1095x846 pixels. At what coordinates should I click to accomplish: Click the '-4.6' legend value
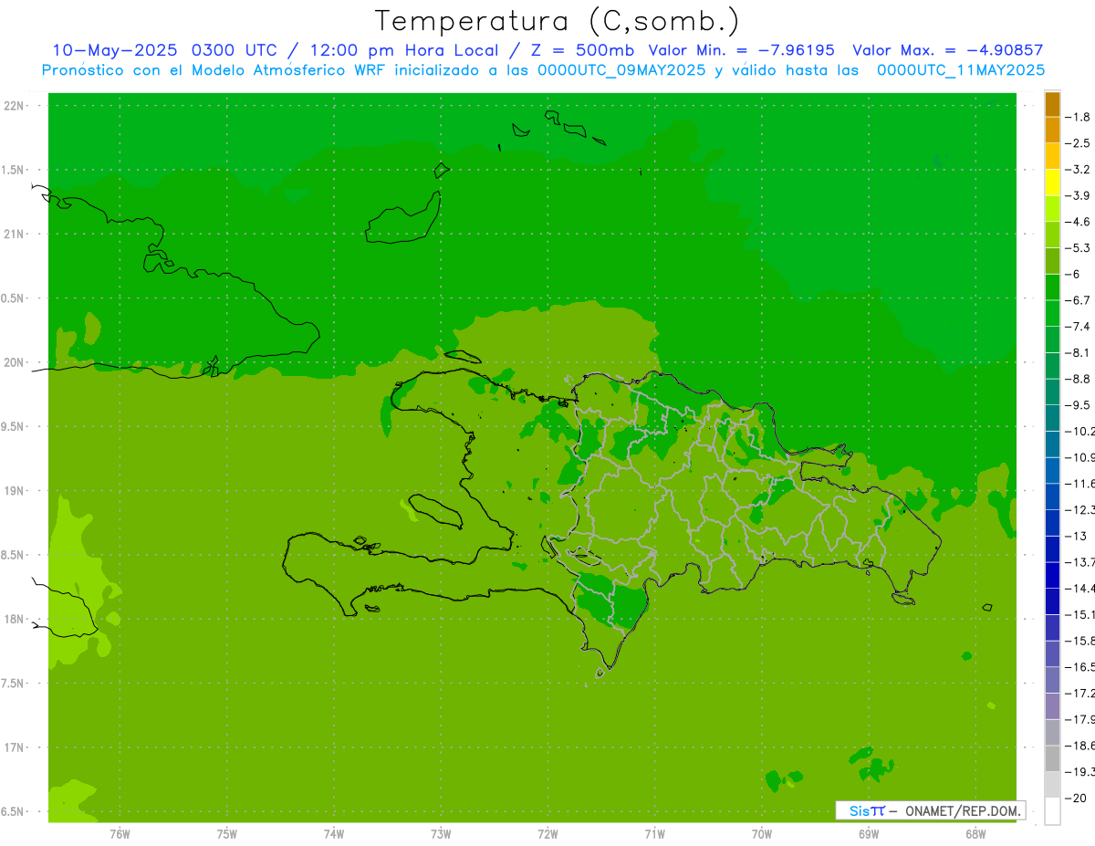(x=1079, y=222)
